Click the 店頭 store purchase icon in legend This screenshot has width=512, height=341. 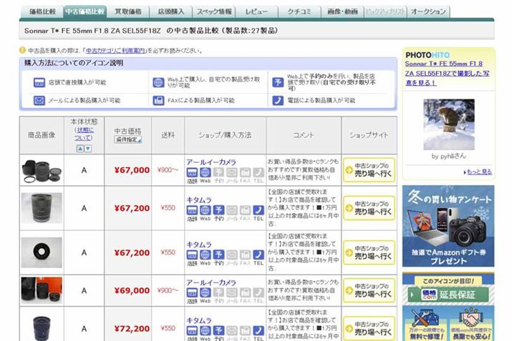[39, 82]
